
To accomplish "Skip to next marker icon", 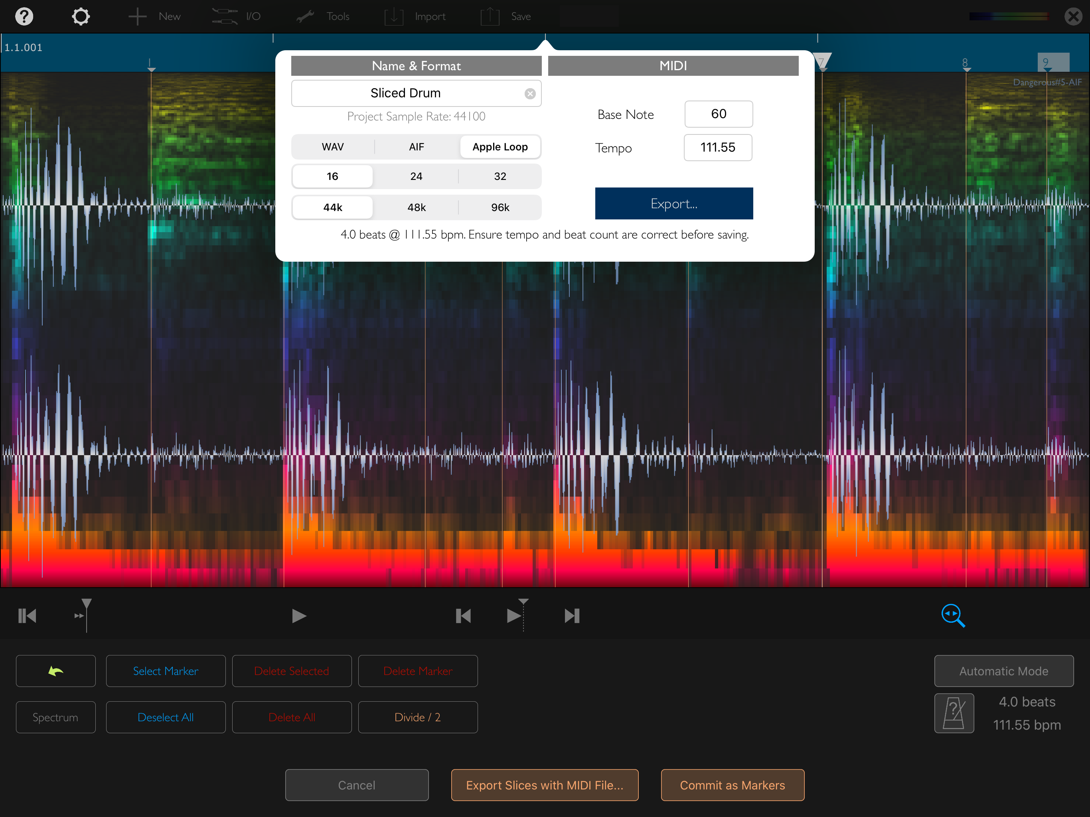I will click(x=572, y=616).
